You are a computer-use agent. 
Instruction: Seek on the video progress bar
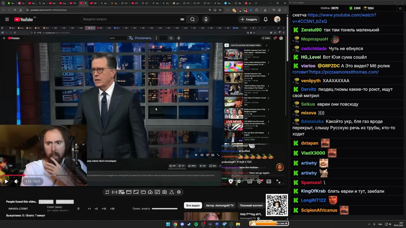click(143, 175)
